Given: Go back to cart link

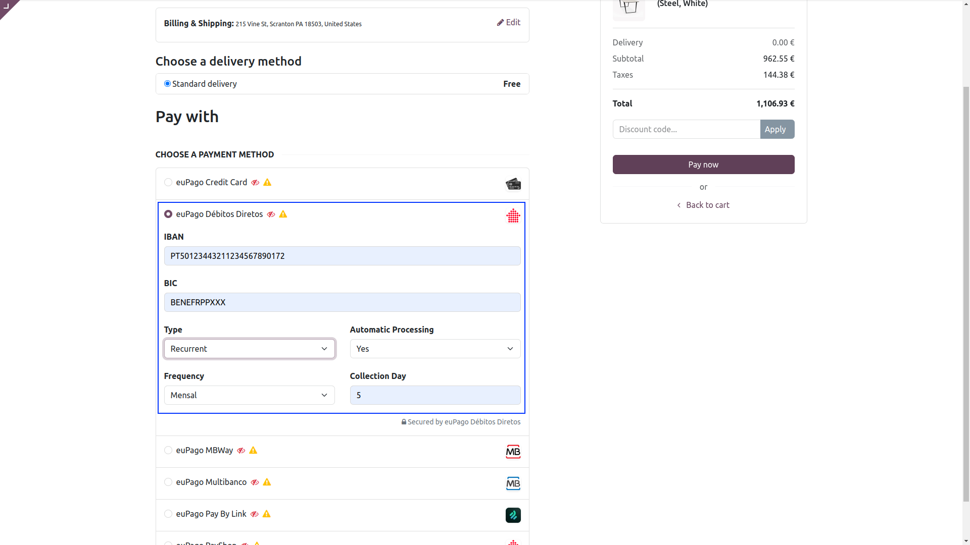Looking at the screenshot, I should tap(703, 205).
